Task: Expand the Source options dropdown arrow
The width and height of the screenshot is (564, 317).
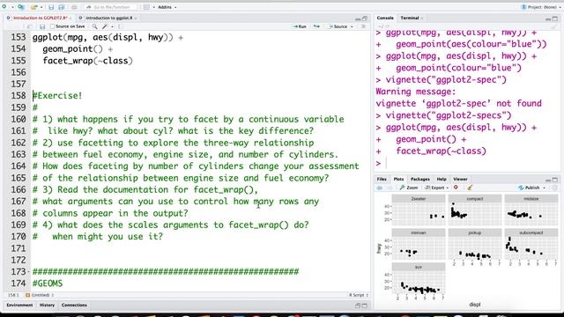Action: [352, 27]
